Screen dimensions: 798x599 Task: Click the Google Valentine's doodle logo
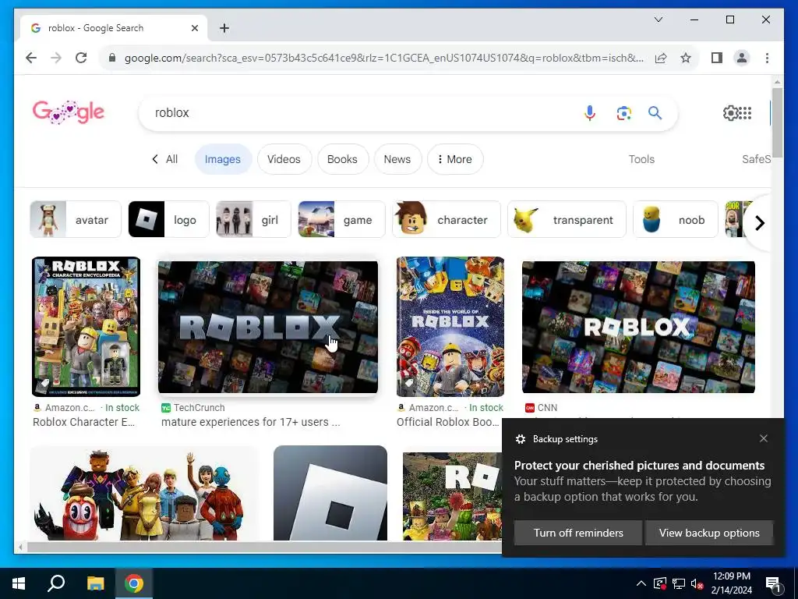69,112
